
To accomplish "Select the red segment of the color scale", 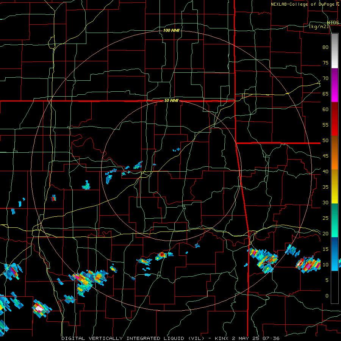I will 335,119.
